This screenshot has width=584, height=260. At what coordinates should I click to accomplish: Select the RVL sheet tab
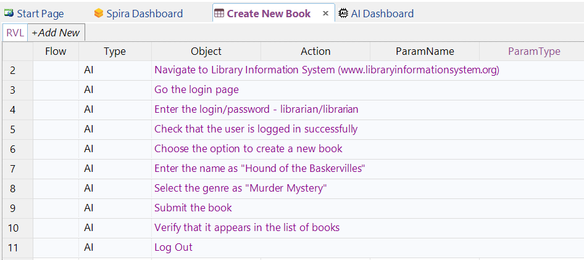click(x=15, y=33)
